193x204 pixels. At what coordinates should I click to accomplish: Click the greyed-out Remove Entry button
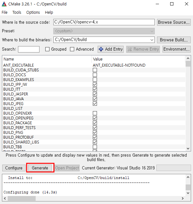point(143,49)
